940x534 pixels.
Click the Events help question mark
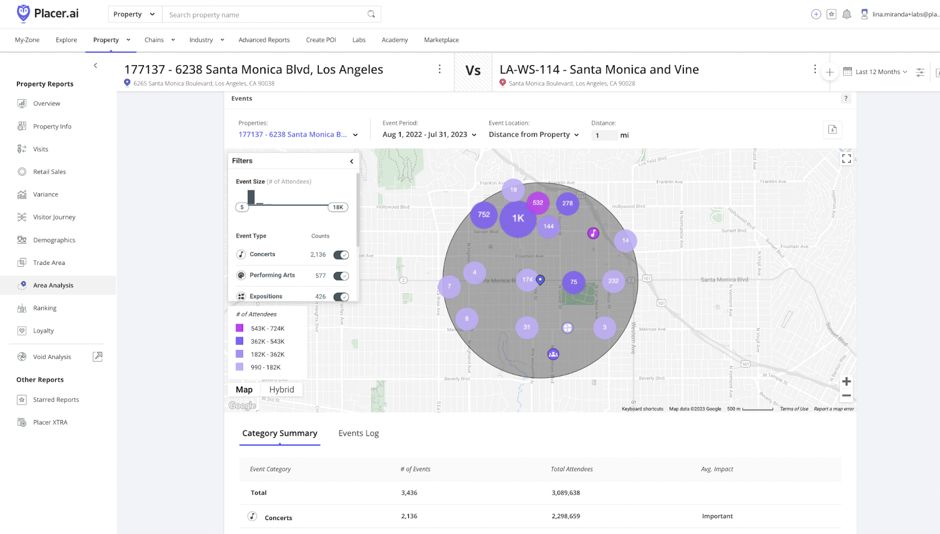846,99
